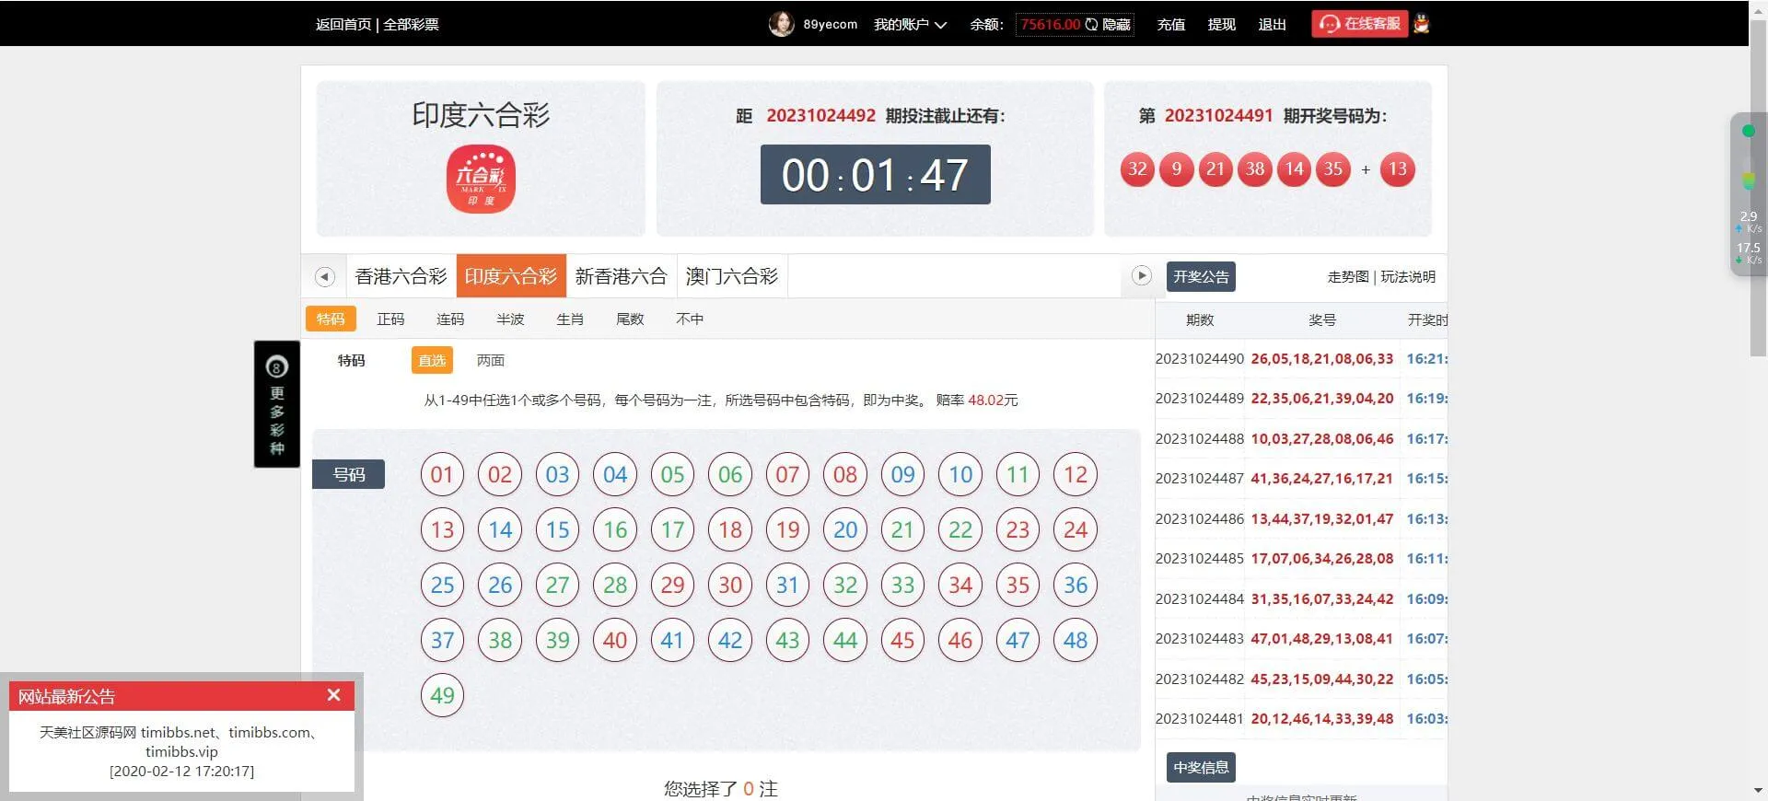Expand the 我的账户 dropdown
This screenshot has height=801, width=1768.
[x=910, y=25]
